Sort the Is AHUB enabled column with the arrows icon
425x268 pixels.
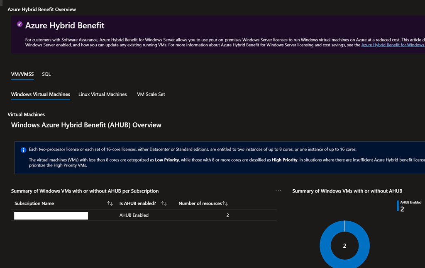[164, 203]
